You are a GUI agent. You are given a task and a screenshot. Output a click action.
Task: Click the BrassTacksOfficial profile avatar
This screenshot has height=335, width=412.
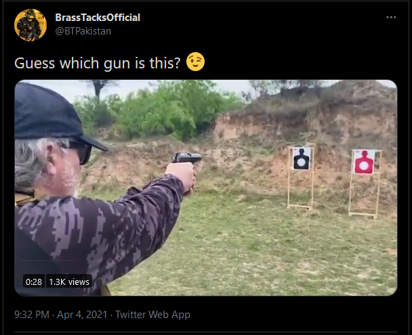(x=30, y=25)
